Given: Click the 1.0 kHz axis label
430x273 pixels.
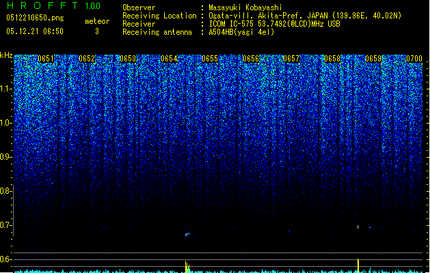Looking at the screenshot, I should [6, 123].
